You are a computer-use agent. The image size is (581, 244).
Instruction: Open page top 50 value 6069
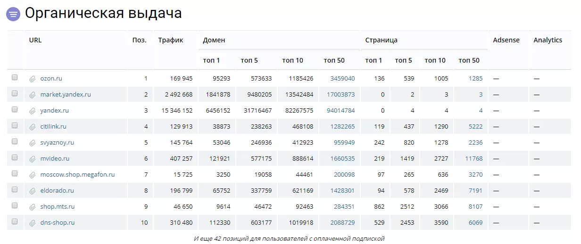pos(476,223)
